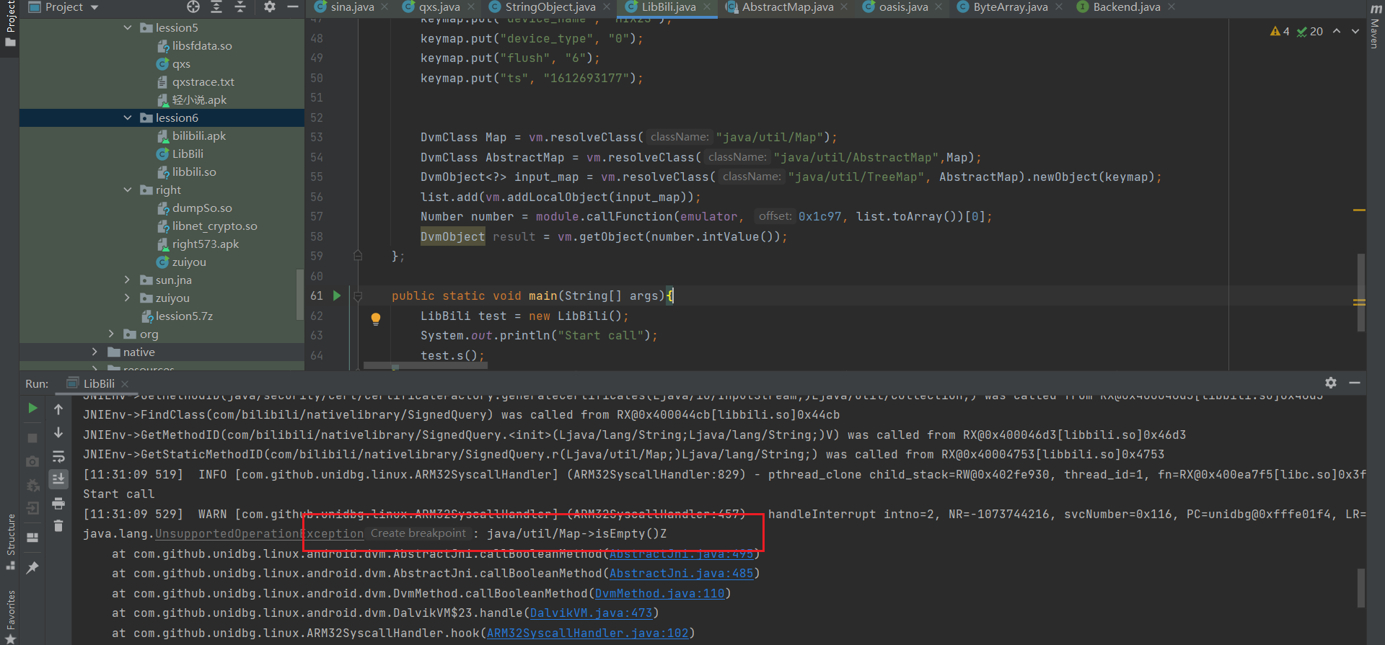Pin the Run tab with pin icon
The image size is (1385, 645).
(x=32, y=568)
